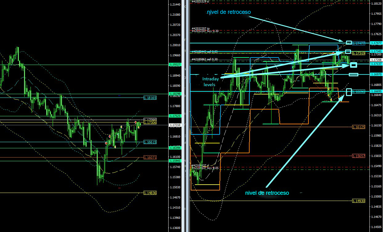Click the yellow 1.14930 price label
This screenshot has width=383, height=232.
[x=358, y=201]
